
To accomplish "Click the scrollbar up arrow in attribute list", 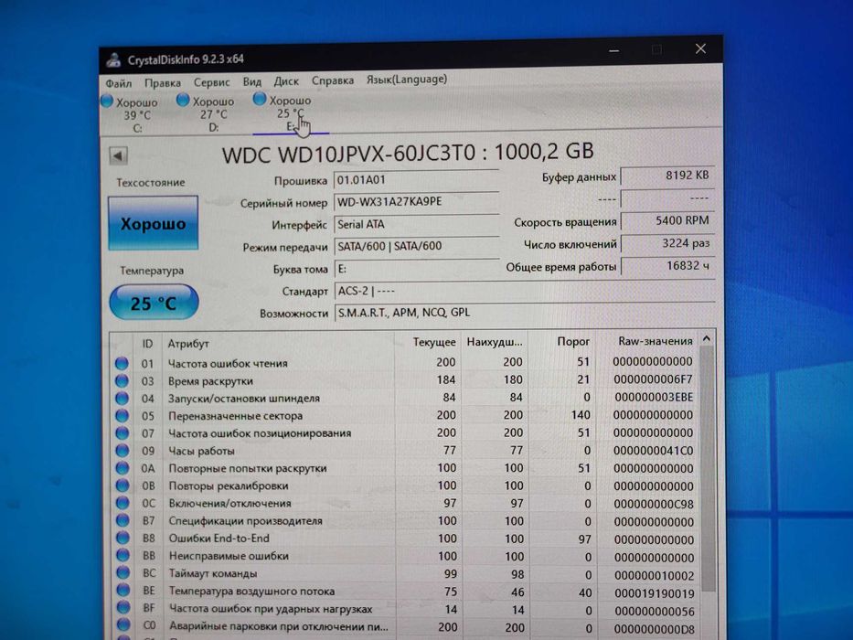I will pos(707,339).
